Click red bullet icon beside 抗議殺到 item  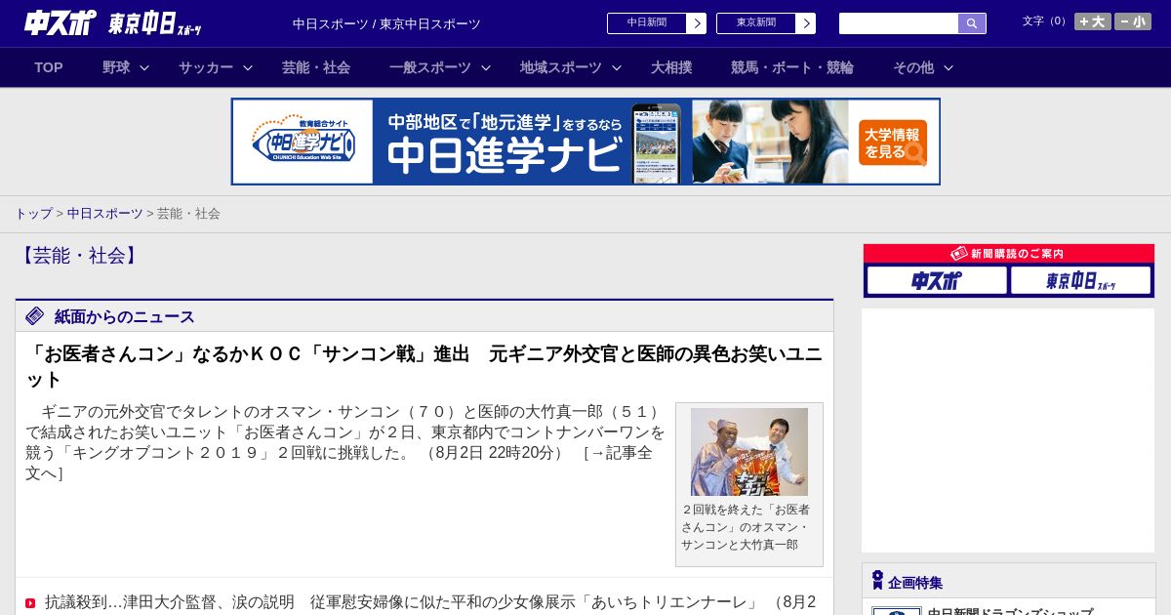(30, 602)
